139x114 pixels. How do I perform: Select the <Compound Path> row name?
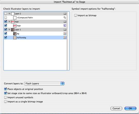(25, 18)
